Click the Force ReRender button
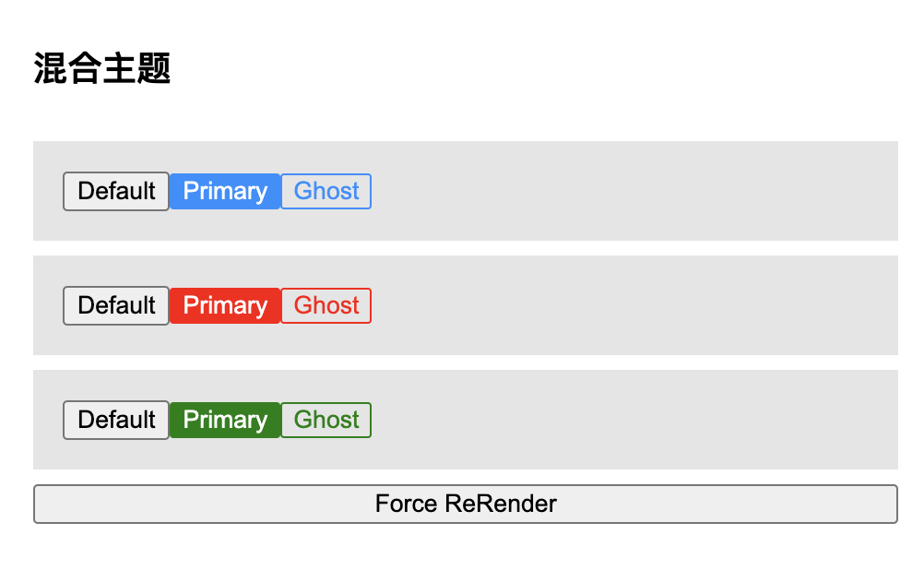Screen dimensions: 924x570 (x=465, y=504)
